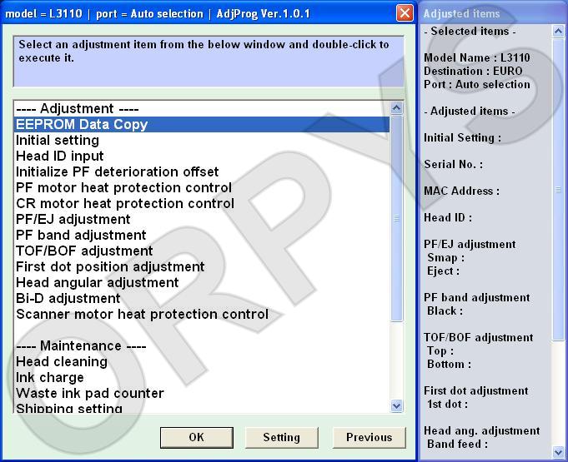This screenshot has width=568, height=462.
Task: Click Destination : EURO text
Action: point(473,72)
